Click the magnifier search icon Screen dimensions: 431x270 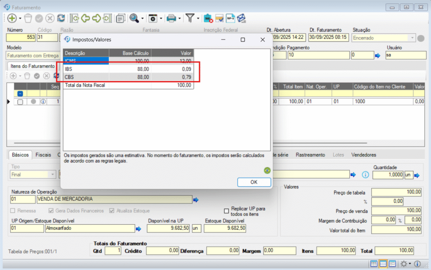click(134, 18)
